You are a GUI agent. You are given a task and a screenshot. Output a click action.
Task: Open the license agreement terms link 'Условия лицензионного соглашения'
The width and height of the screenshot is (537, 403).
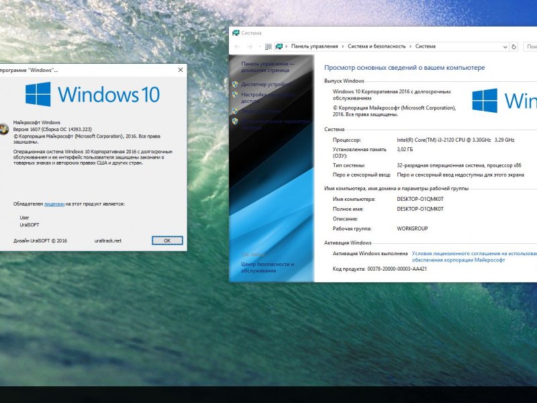(475, 257)
